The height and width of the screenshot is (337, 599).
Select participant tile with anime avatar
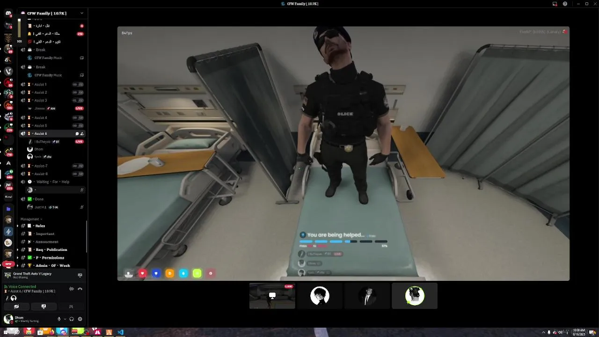[320, 296]
